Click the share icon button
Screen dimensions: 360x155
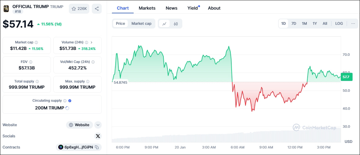point(97,9)
